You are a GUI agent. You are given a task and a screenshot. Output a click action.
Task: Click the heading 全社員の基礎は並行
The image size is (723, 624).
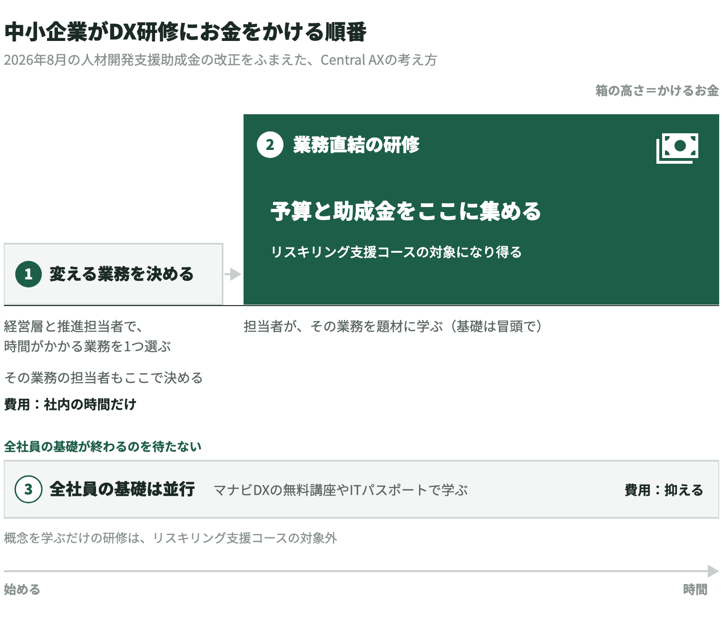[122, 489]
